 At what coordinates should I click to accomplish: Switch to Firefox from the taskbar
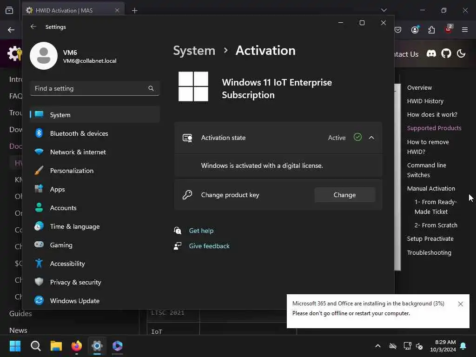point(77,346)
